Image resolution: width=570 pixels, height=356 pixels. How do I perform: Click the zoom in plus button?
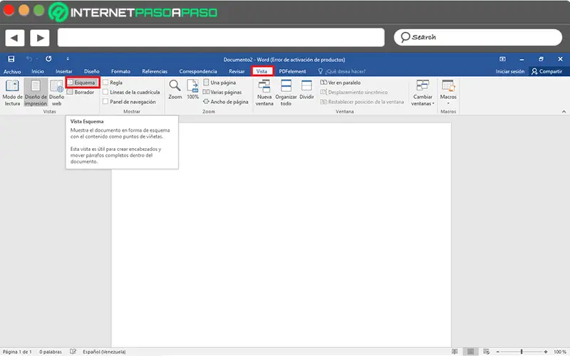click(546, 352)
